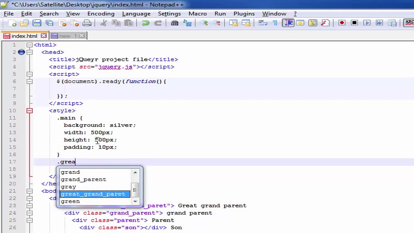Stop macro recording with the square icon
Viewport: 414px width, 233px height.
(x=354, y=23)
